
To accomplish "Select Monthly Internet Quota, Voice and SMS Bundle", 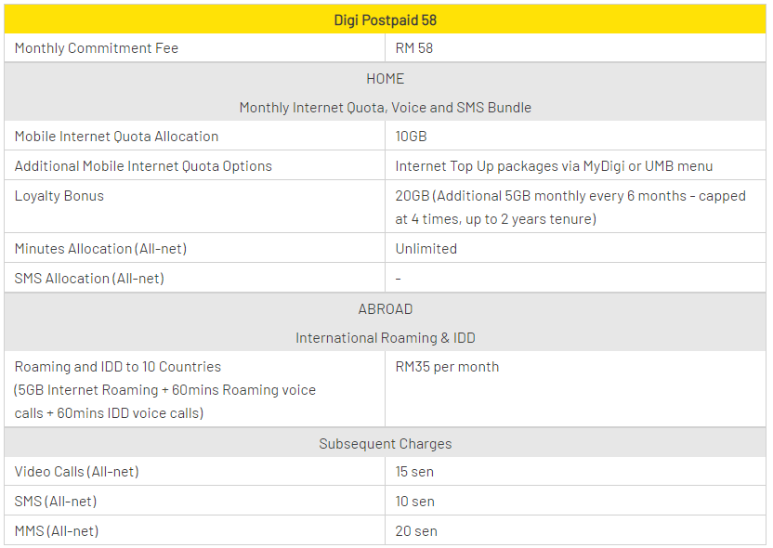I will [x=385, y=108].
